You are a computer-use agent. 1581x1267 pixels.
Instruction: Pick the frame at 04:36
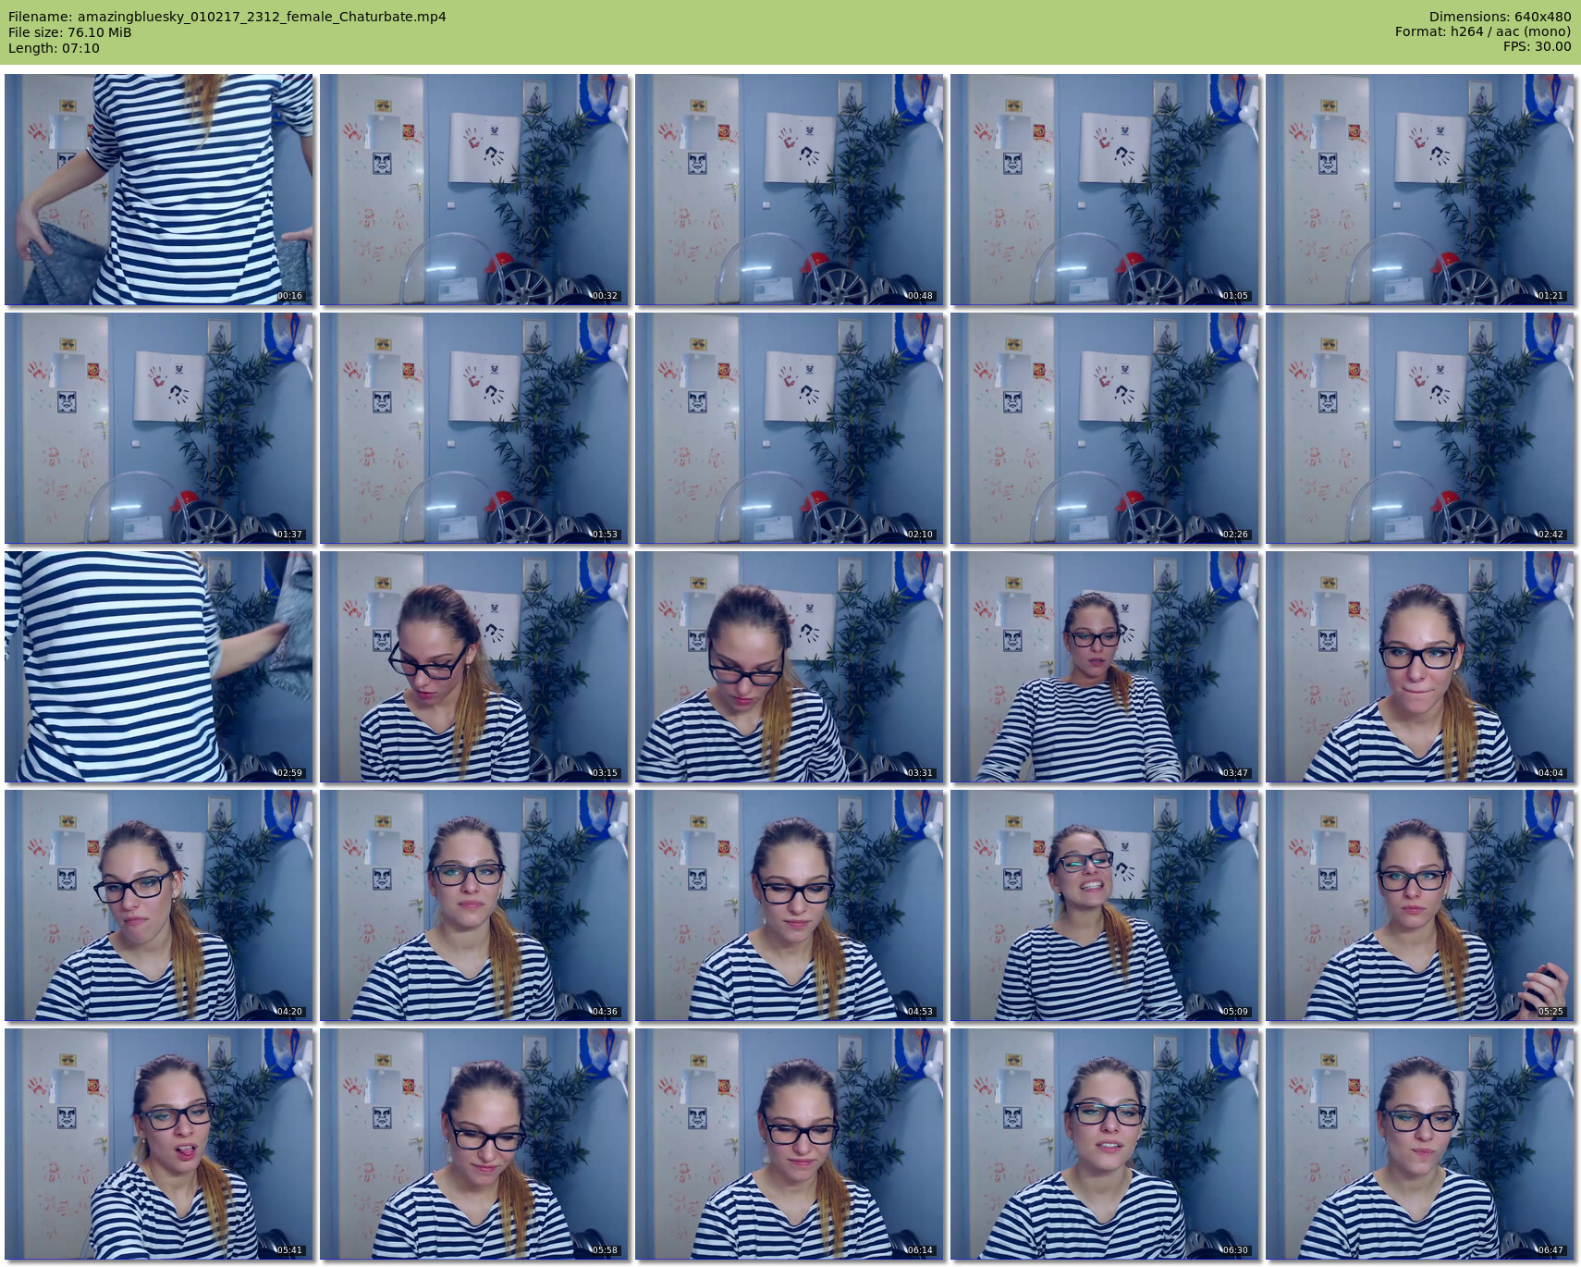pyautogui.click(x=474, y=905)
